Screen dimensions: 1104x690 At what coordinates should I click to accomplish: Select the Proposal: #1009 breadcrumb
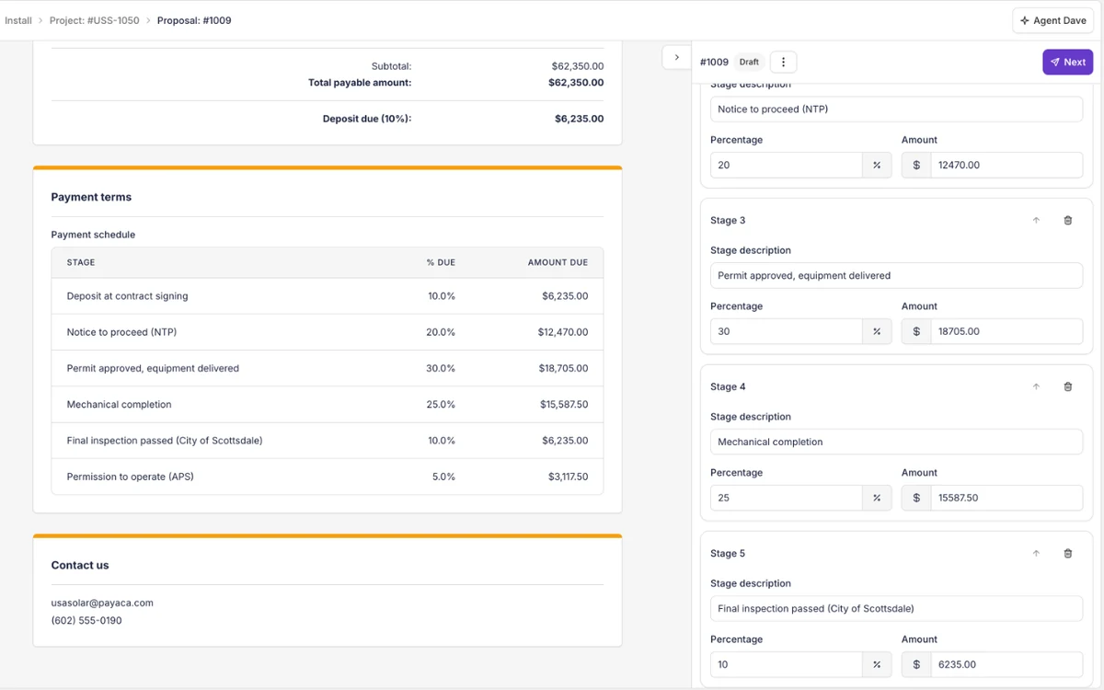(x=194, y=20)
